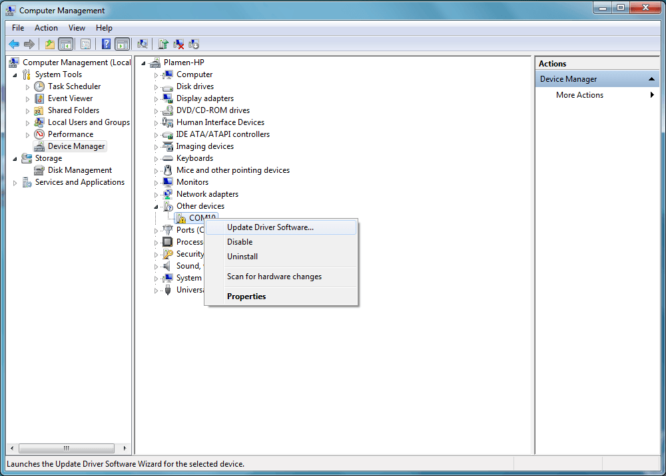Click the Network adapters device icon
666x476 pixels.
point(168,194)
